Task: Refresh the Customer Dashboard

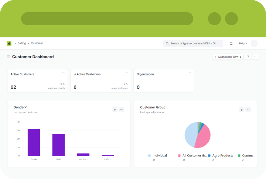Action: (248, 57)
